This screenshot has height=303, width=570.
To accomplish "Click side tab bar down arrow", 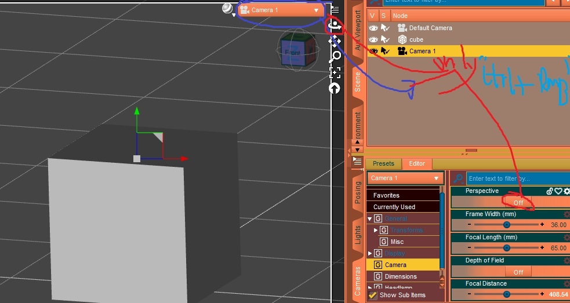I will pos(357,149).
